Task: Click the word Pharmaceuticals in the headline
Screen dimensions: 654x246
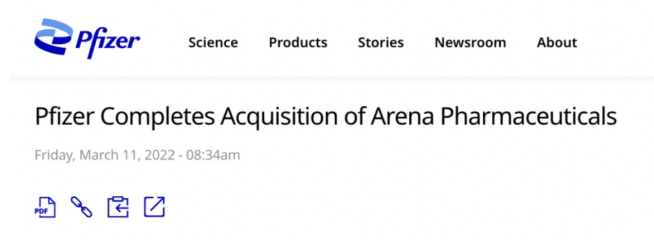Action: pyautogui.click(x=529, y=117)
